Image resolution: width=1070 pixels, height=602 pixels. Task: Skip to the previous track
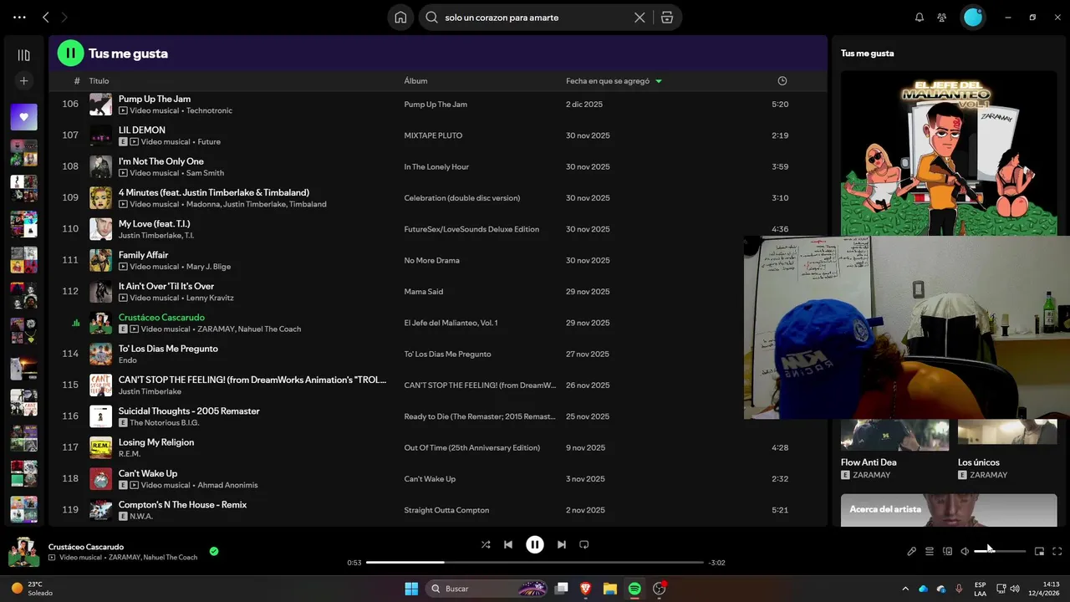pos(507,544)
